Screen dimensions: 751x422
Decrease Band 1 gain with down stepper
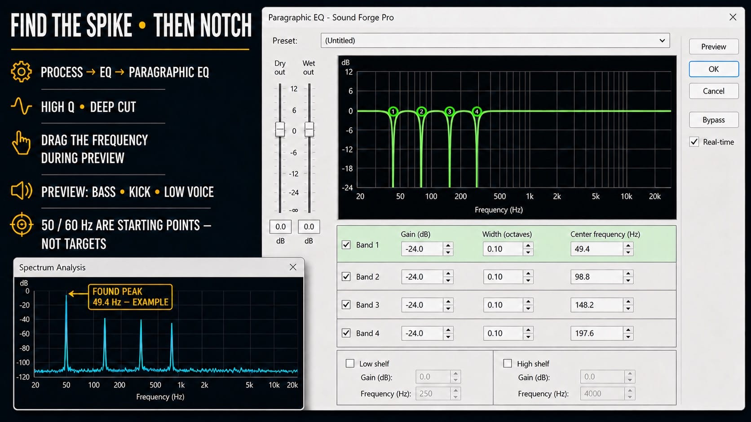coord(448,252)
